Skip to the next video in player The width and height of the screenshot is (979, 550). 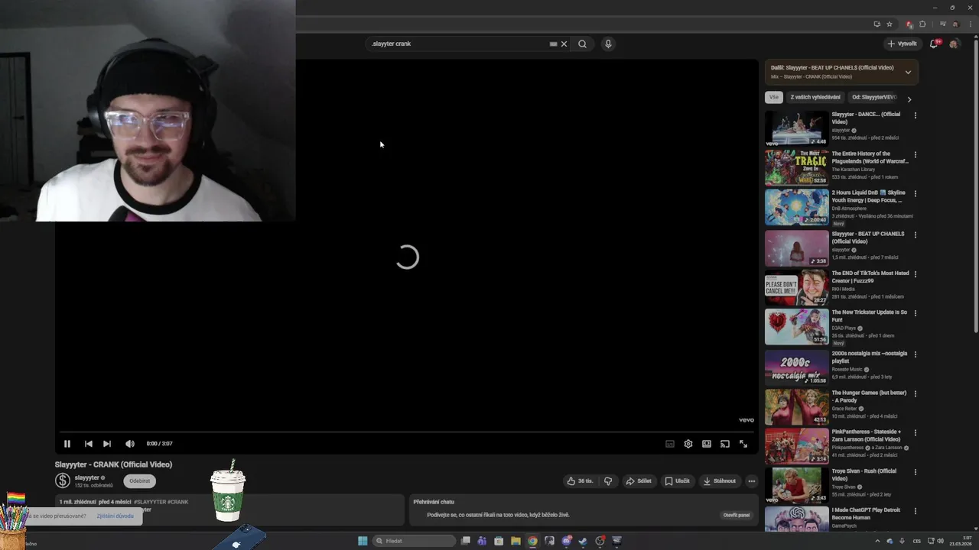[x=107, y=444]
